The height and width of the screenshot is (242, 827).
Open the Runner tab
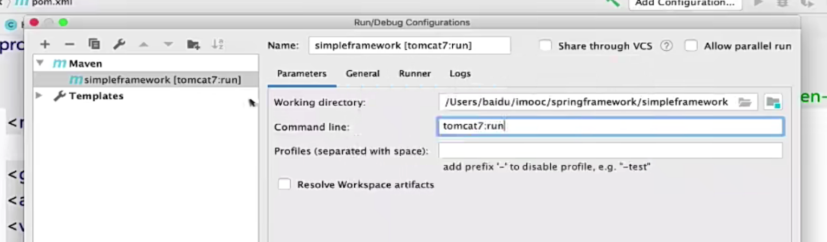click(414, 73)
